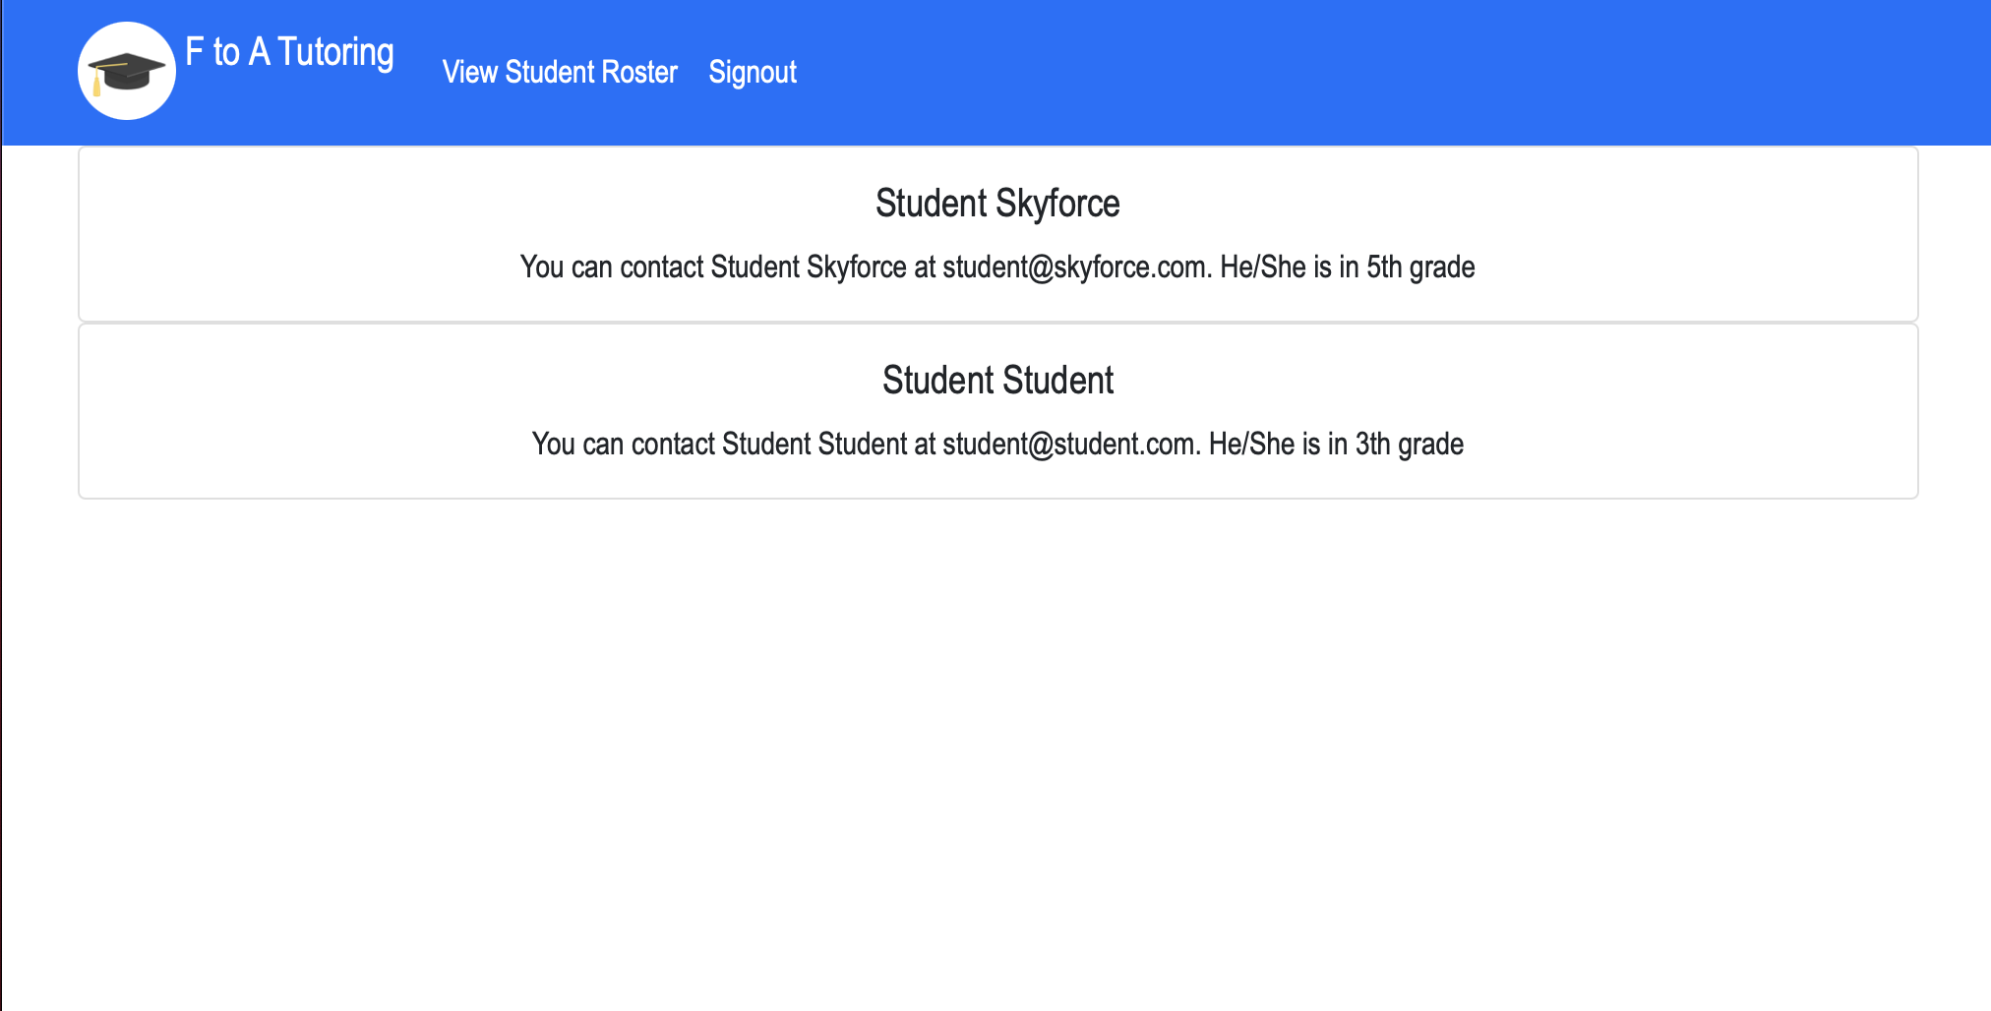
Task: Select Signout in the navigation bar
Action: (753, 72)
